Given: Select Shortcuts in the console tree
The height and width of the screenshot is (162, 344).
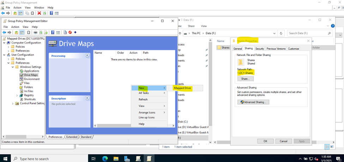Looking at the screenshot, I should 30,99.
